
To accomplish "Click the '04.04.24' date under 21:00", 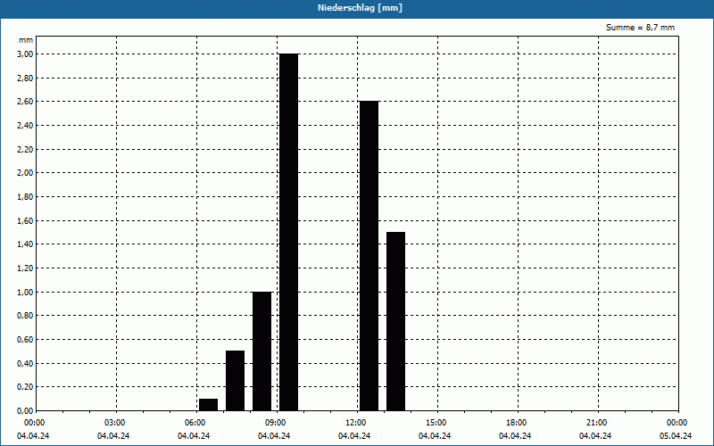I will coord(595,436).
